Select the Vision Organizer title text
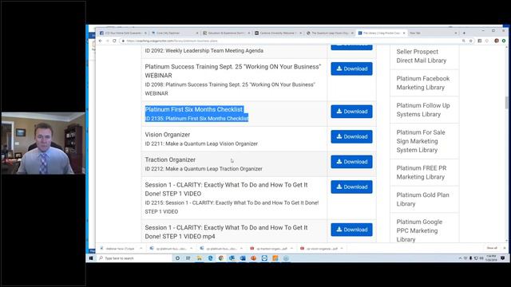This screenshot has width=511, height=287. pyautogui.click(x=167, y=135)
